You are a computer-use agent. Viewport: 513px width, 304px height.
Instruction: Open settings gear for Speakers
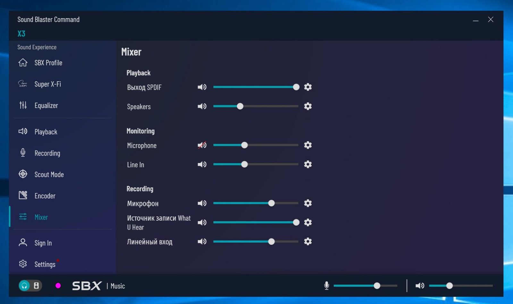tap(308, 106)
